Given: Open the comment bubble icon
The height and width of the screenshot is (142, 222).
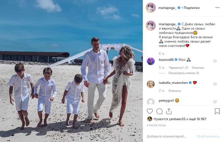Looking at the screenshot, I should 159,111.
